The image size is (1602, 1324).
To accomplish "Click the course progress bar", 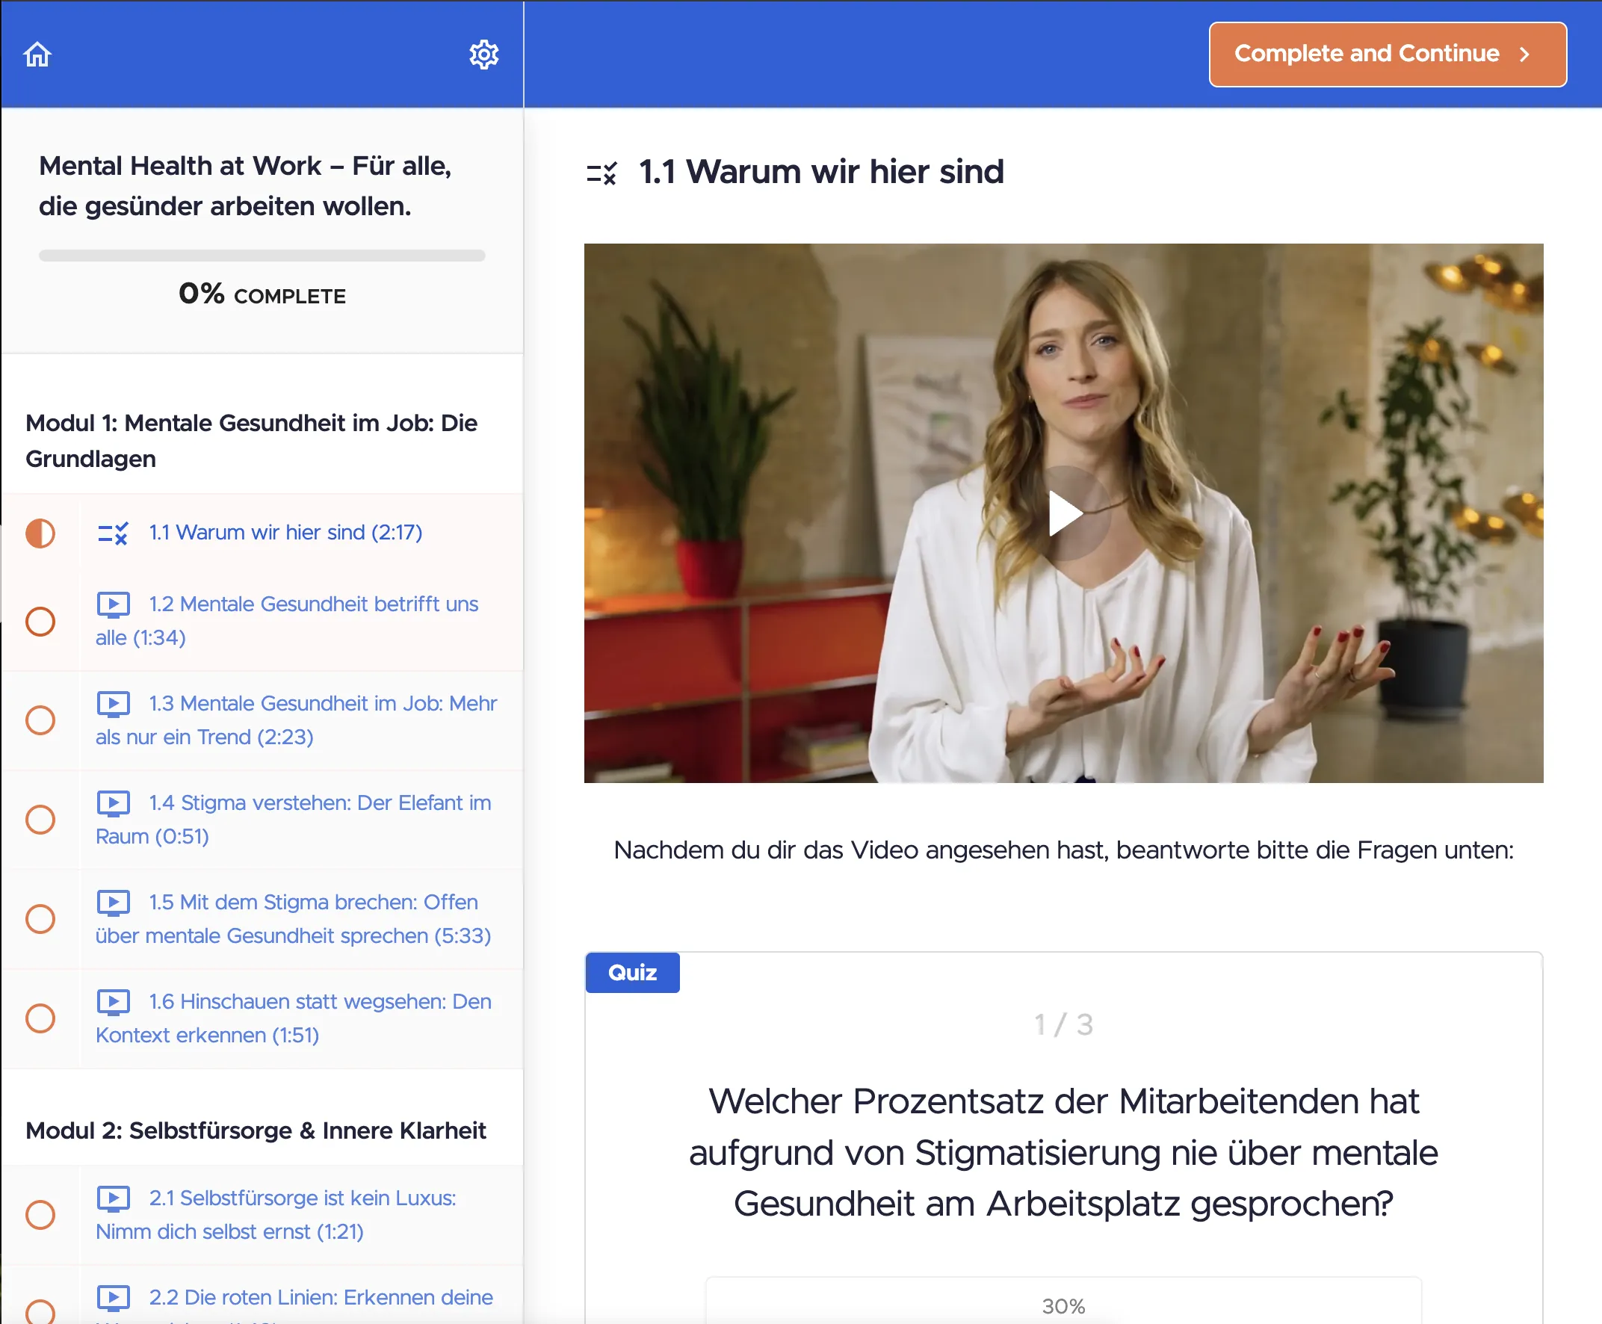I will tap(262, 256).
